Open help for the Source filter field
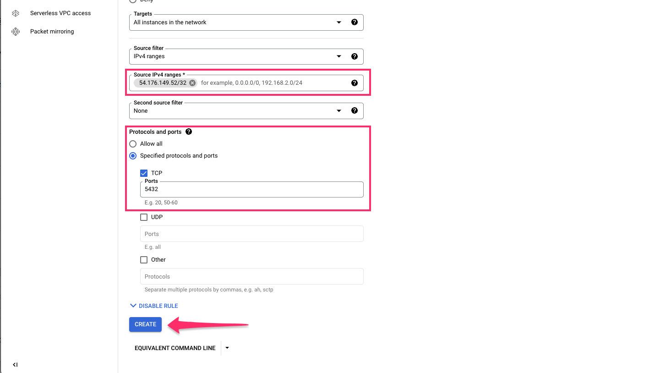 355,56
